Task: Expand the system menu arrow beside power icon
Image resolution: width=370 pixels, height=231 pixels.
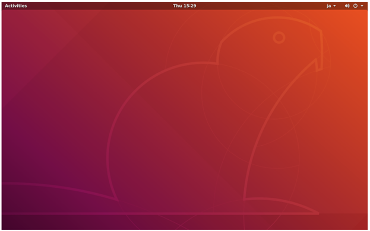Action: click(x=362, y=6)
